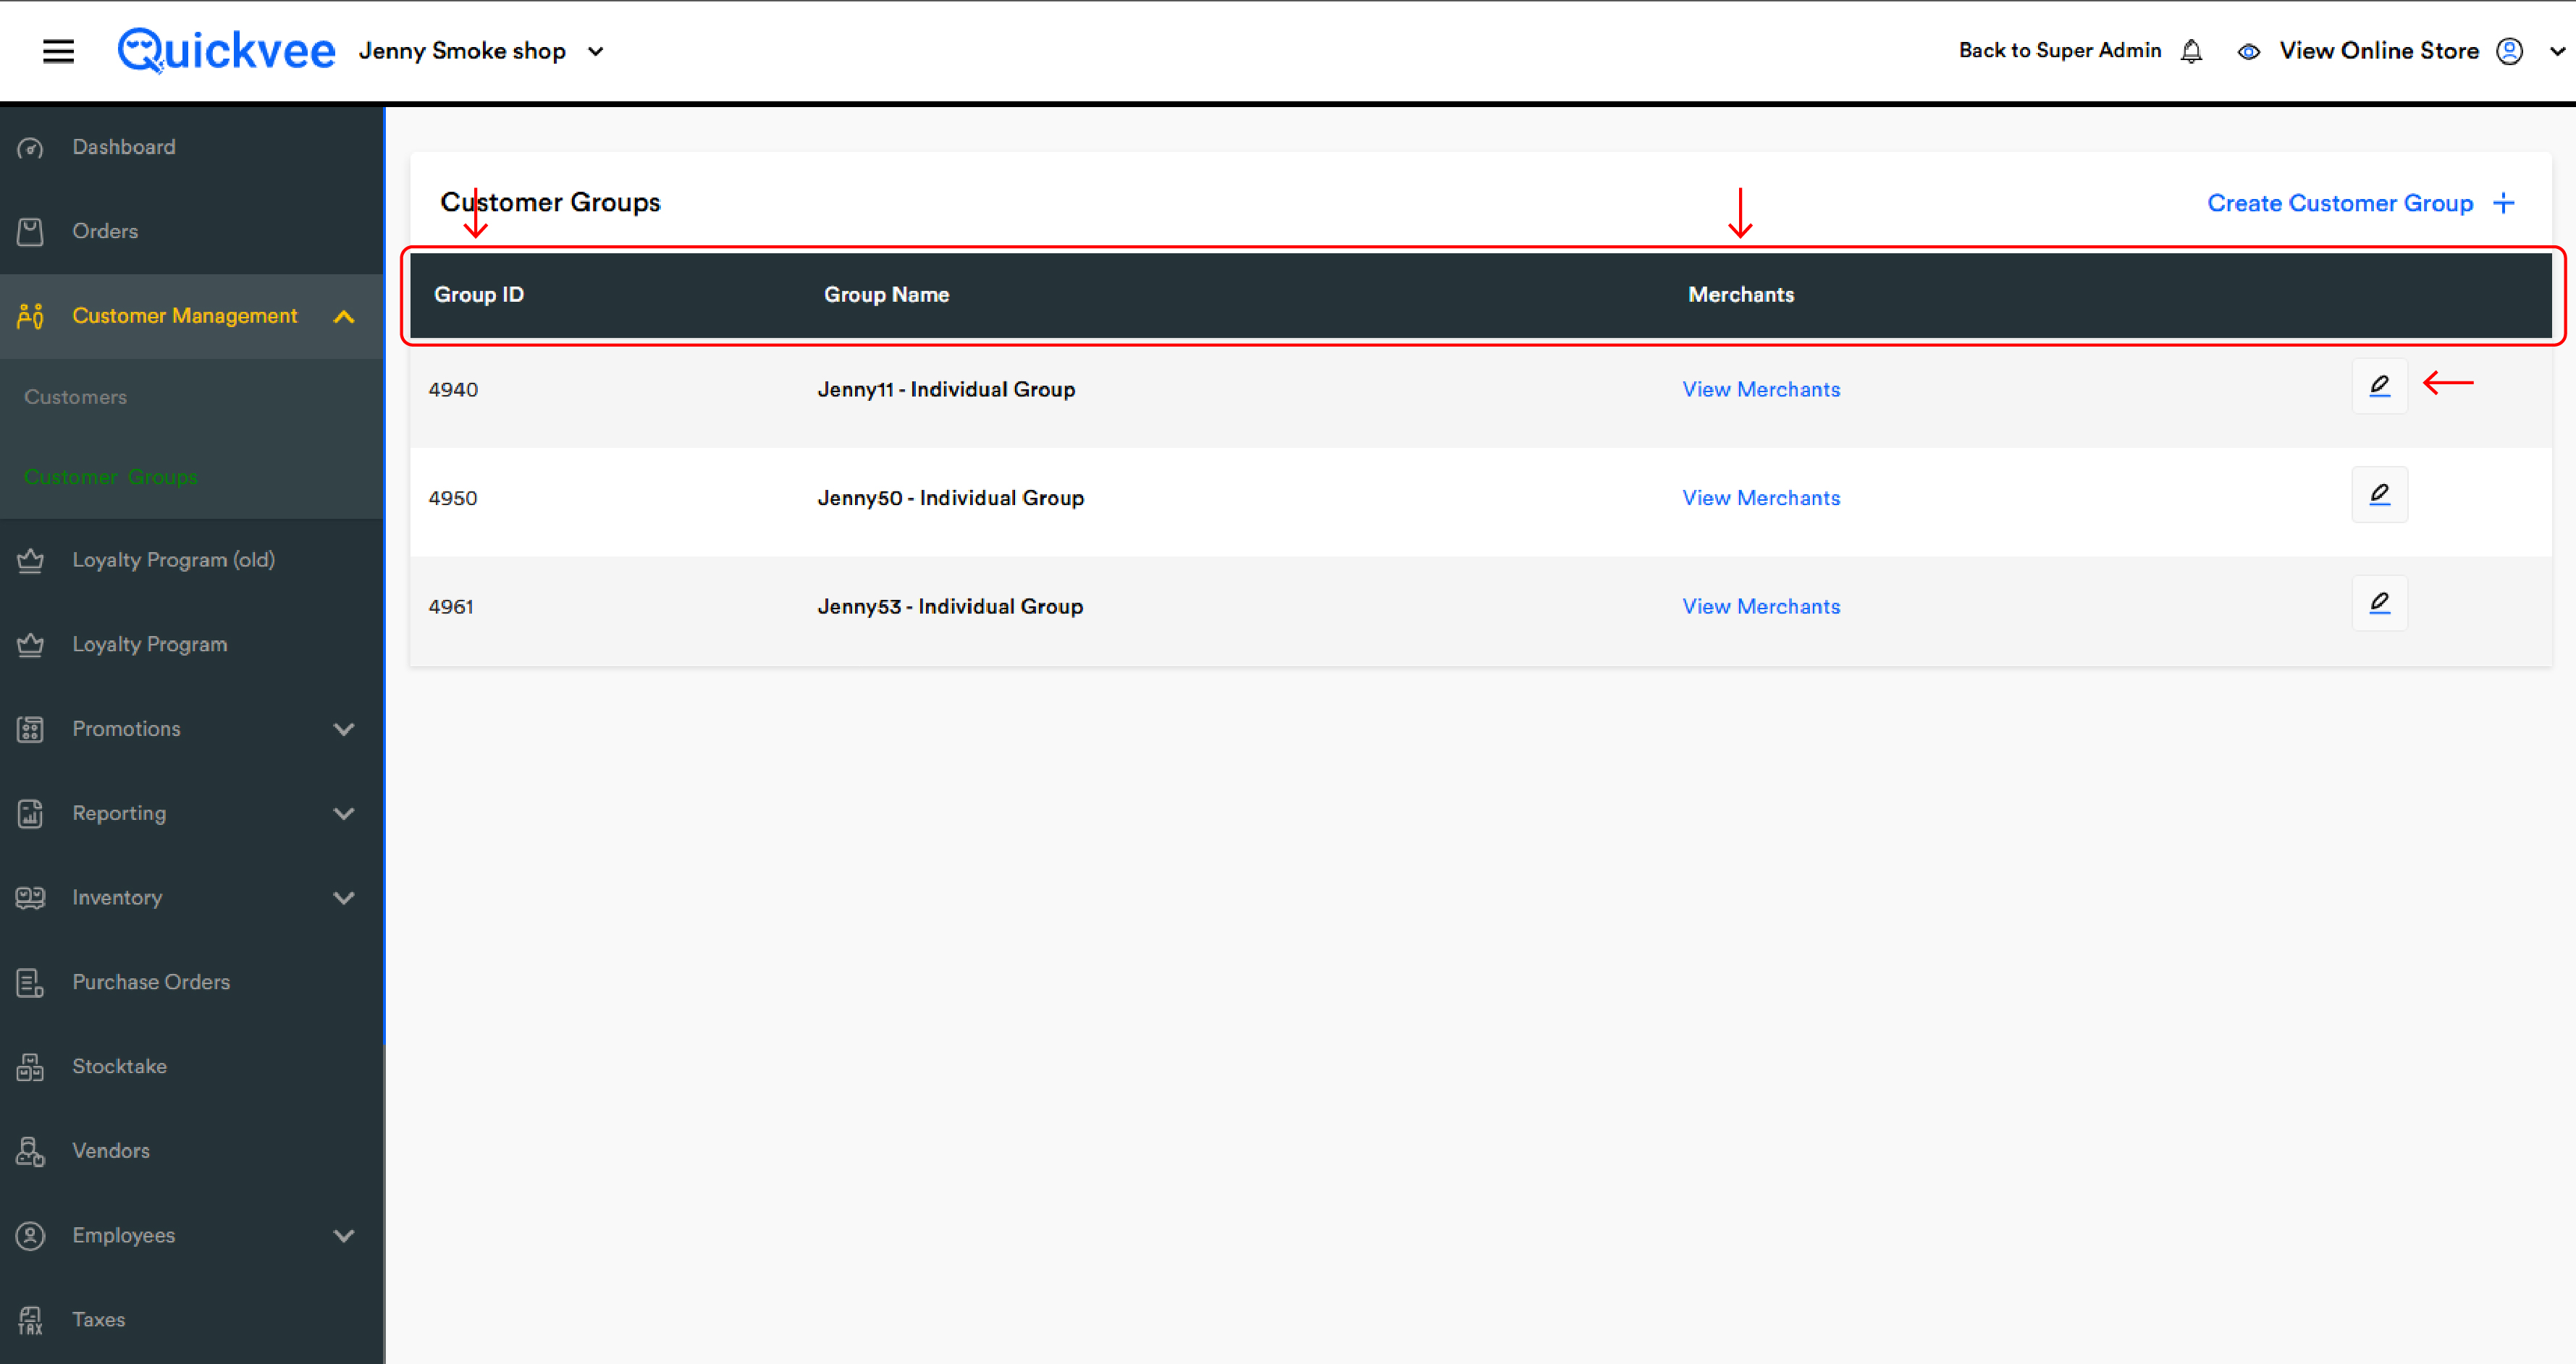Edit the Jenny50 - Individual Group row
The height and width of the screenshot is (1364, 2576).
click(2379, 495)
